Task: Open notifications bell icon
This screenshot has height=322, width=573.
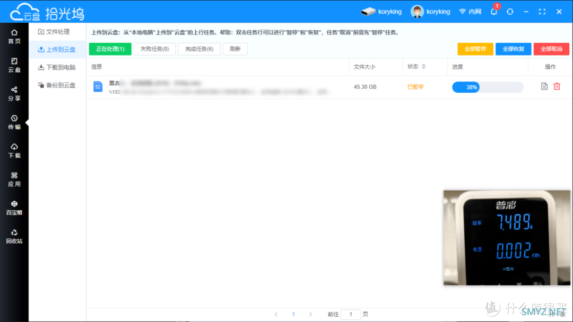Action: click(x=494, y=12)
